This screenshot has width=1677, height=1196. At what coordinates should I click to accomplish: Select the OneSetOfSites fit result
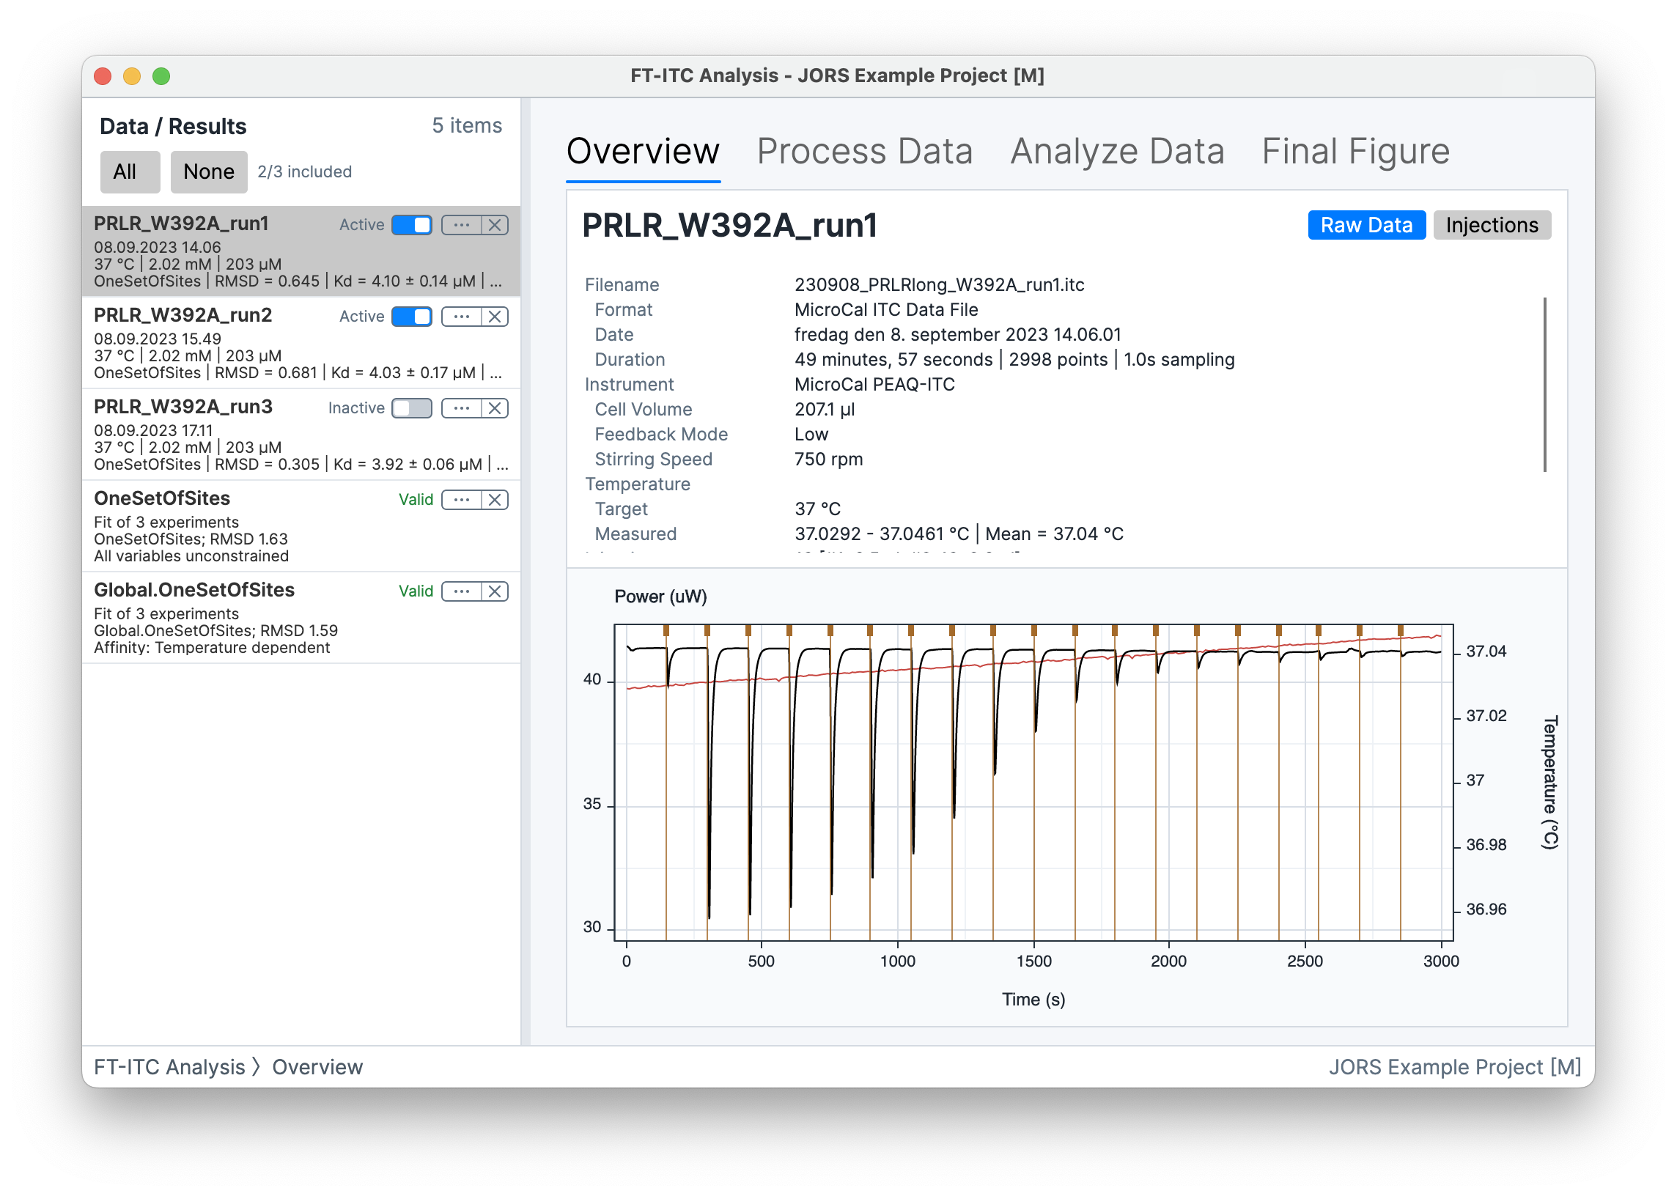coord(301,527)
